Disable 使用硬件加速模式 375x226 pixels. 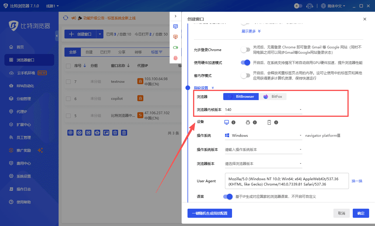pos(245,63)
